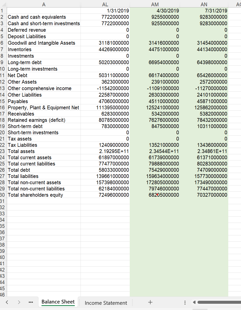Select cell value 111395000000
The image size is (241, 310).
coord(105,108)
